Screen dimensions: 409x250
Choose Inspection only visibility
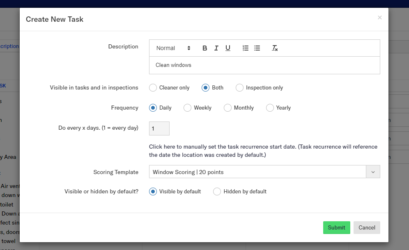click(x=240, y=87)
